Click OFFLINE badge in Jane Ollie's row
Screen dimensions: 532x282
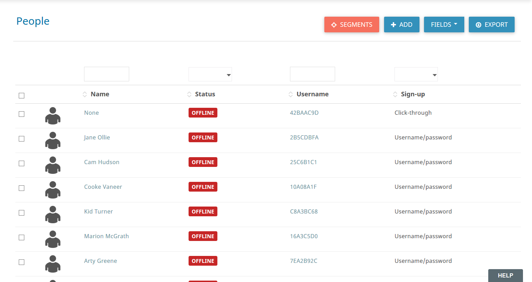click(203, 137)
